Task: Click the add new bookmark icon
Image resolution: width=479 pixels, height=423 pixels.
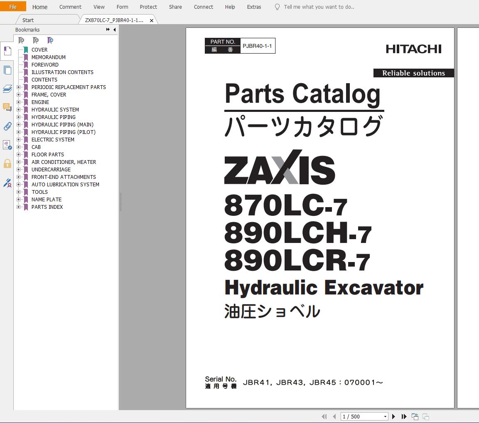Action: [35, 40]
